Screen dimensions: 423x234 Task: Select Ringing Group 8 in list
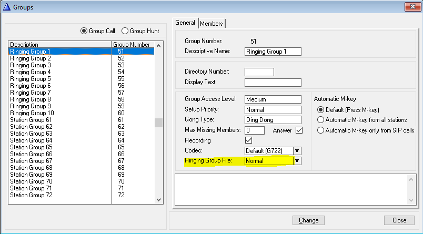[x=82, y=99]
